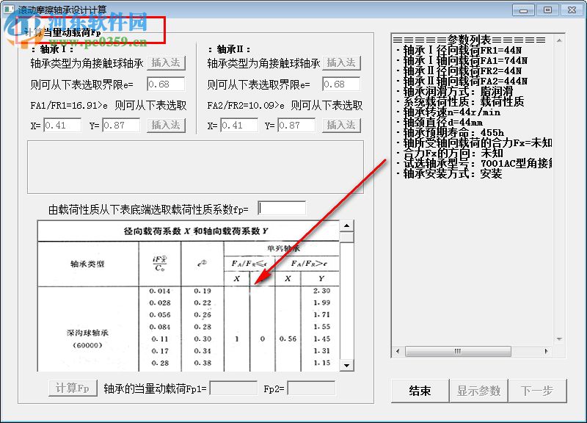Click the up arrow on the parameter list scrollbar
The image size is (587, 423).
559,40
